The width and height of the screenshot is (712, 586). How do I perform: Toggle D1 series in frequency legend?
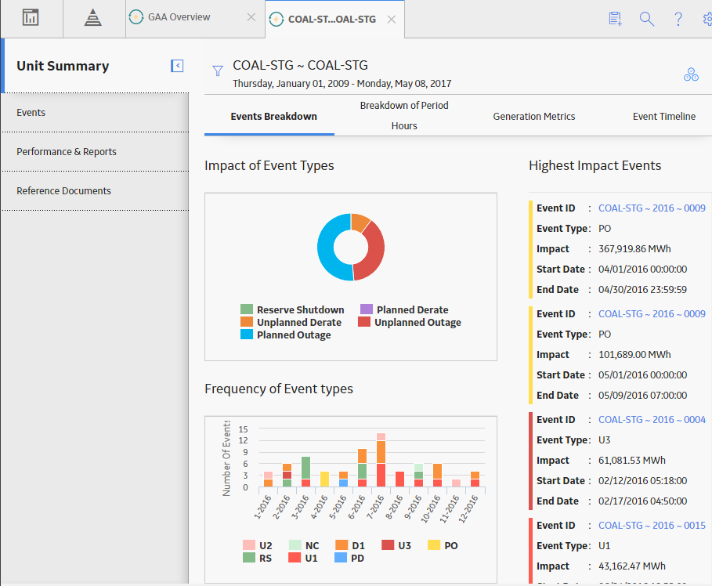(342, 545)
